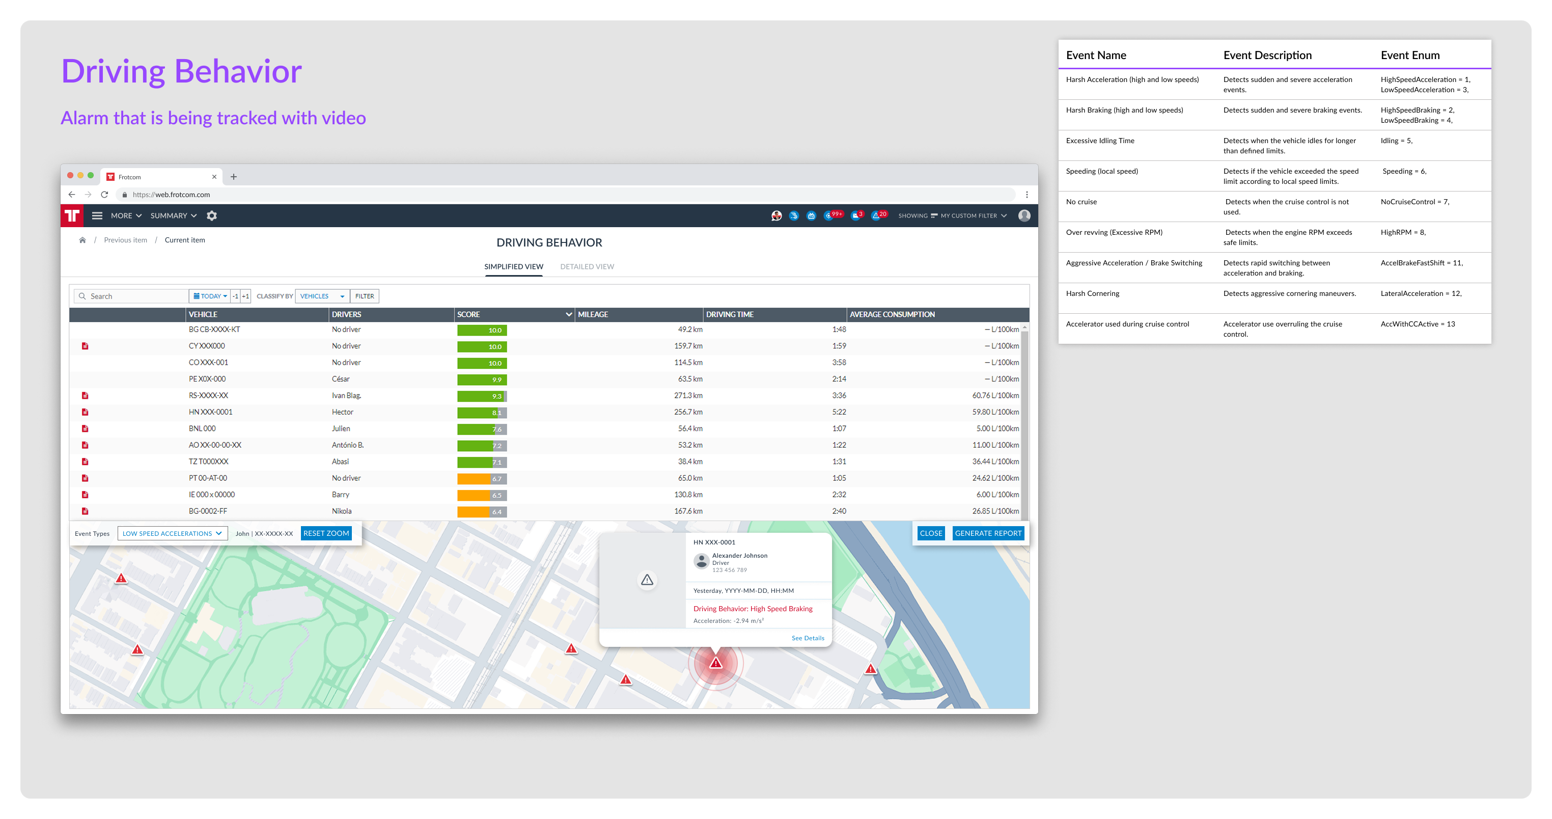Click the Generate Report button
The width and height of the screenshot is (1552, 819).
click(x=988, y=533)
